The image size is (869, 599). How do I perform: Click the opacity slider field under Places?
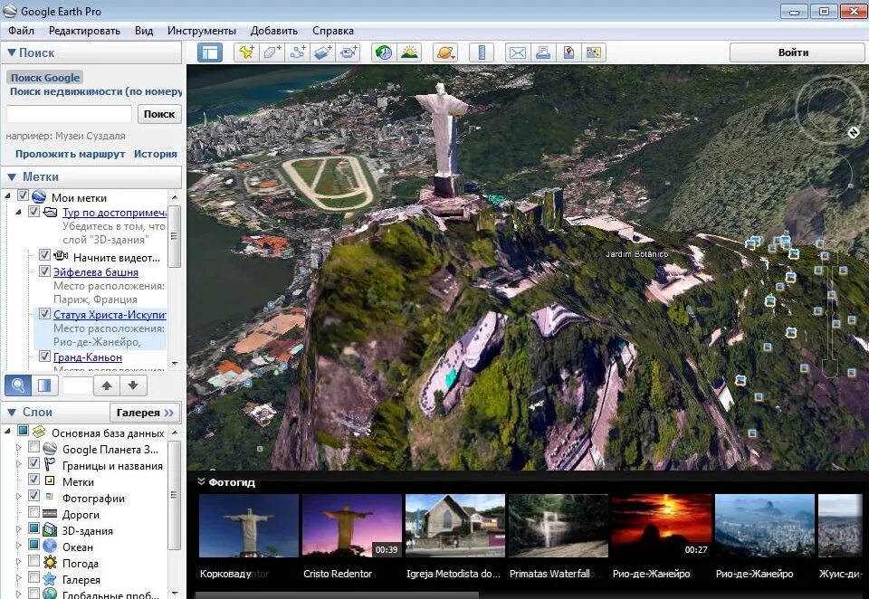tap(77, 385)
